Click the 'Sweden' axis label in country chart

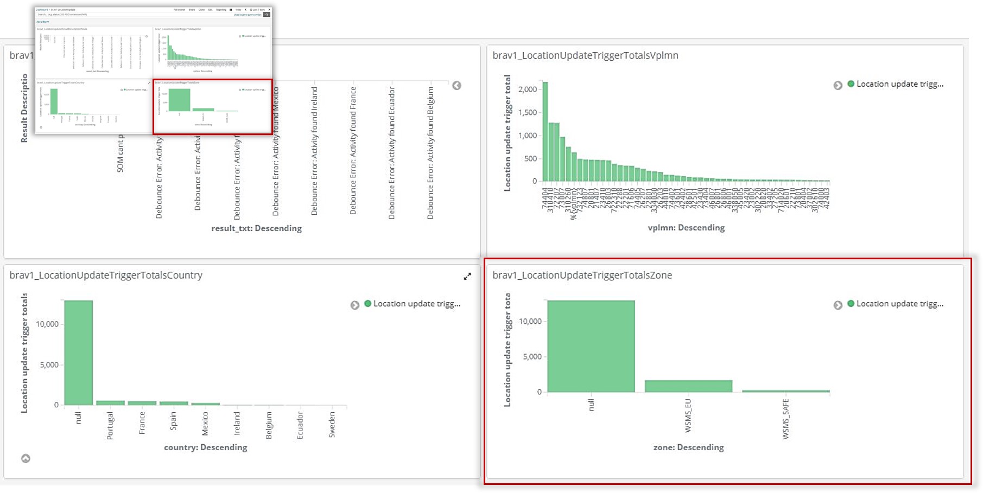tap(332, 424)
